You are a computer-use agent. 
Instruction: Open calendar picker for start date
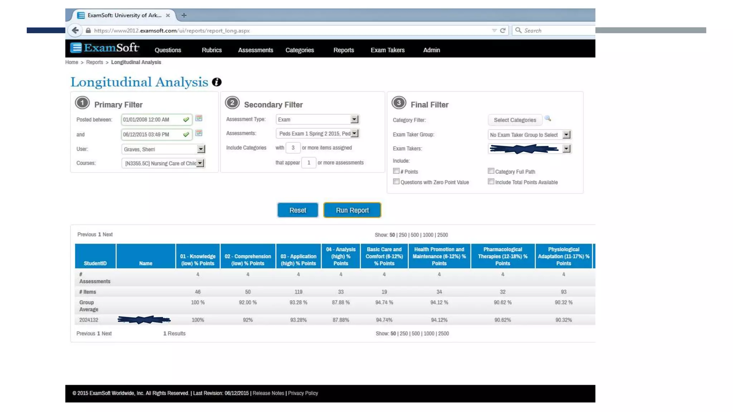coord(199,118)
